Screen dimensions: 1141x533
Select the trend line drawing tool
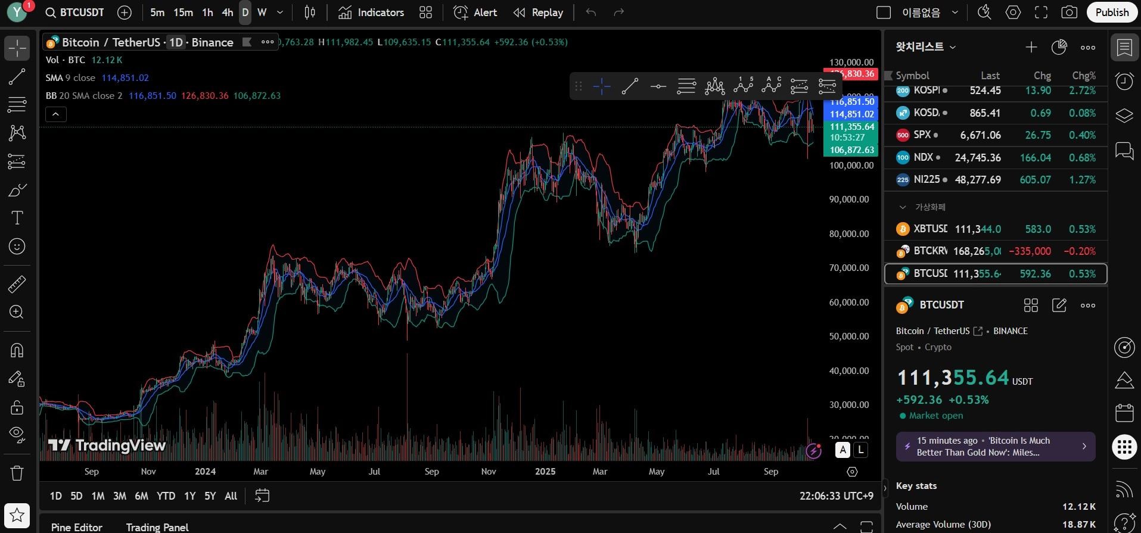tap(17, 76)
